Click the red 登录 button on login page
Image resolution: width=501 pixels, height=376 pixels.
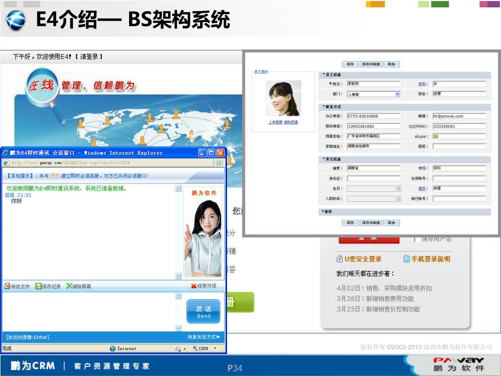pyautogui.click(x=369, y=239)
